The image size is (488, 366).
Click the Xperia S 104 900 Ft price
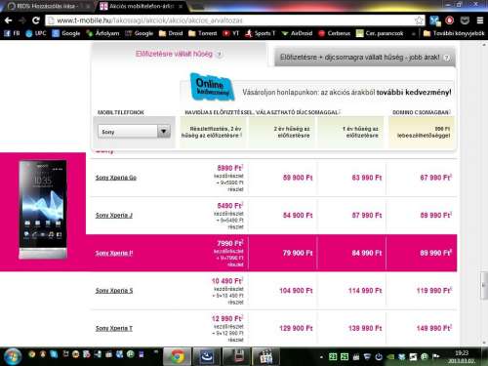tap(296, 291)
